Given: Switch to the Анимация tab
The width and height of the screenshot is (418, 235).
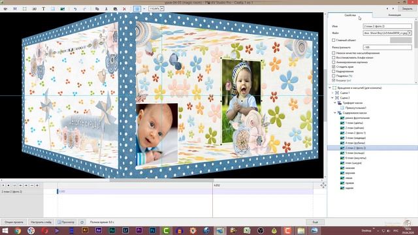Looking at the screenshot, I should [x=394, y=15].
